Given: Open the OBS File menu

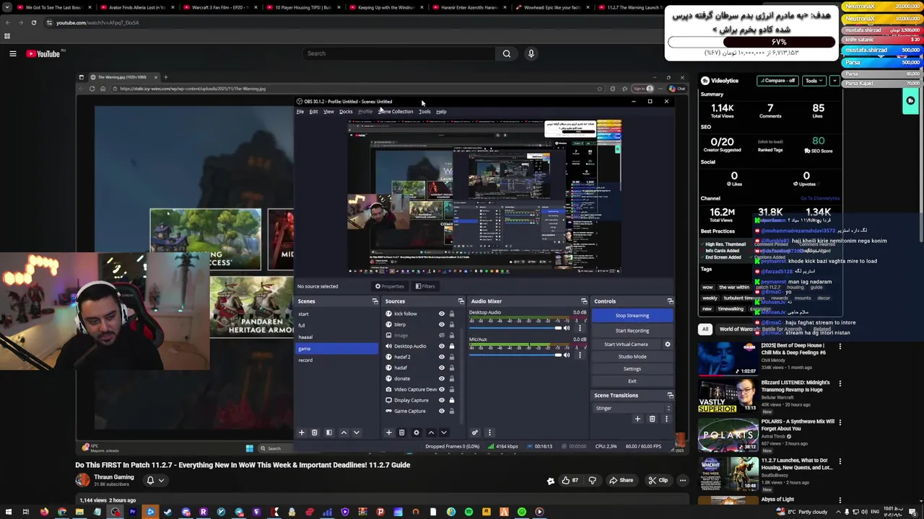Looking at the screenshot, I should tap(300, 112).
